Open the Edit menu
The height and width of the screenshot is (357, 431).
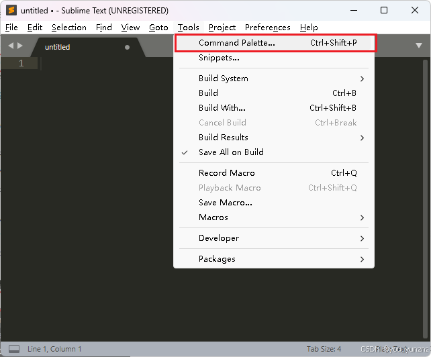coord(35,28)
